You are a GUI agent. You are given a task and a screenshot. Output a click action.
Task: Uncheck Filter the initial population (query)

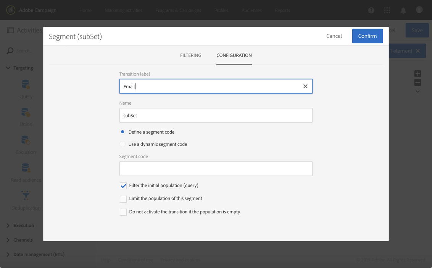tap(123, 186)
